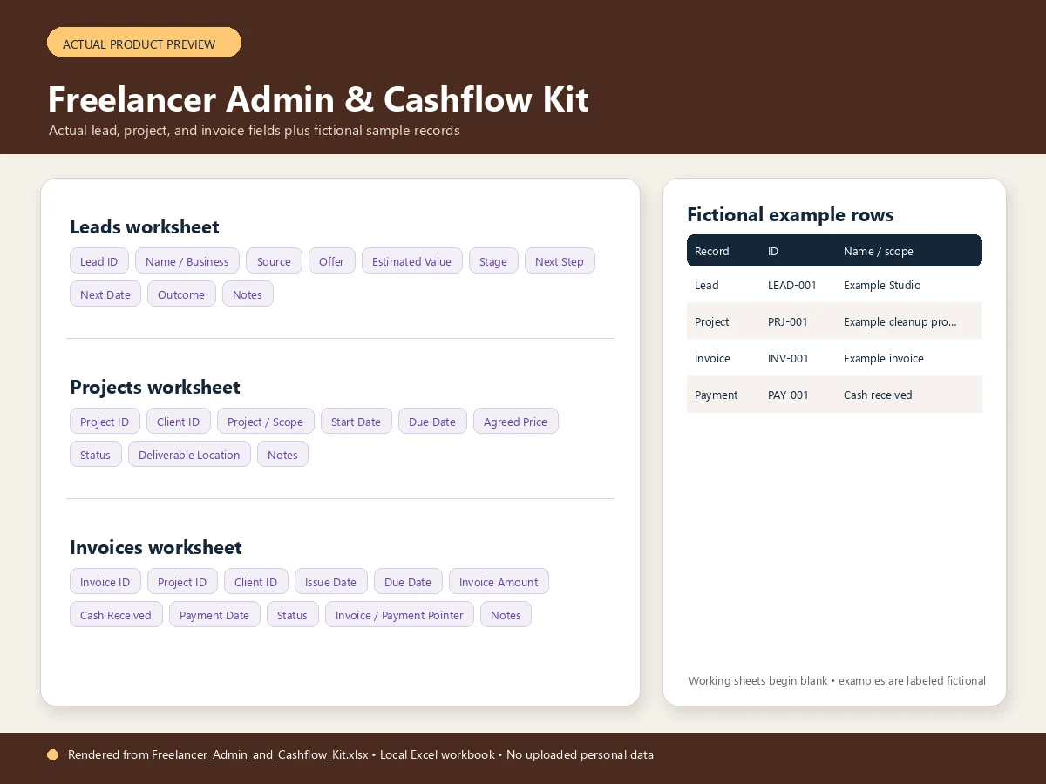Image resolution: width=1046 pixels, height=784 pixels.
Task: Select Status chip under Projects worksheet
Action: tap(96, 455)
